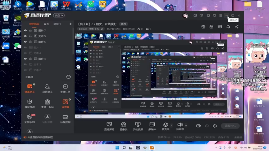Show the hidden 文本 2 layer
The height and width of the screenshot is (151, 269).
26,70
